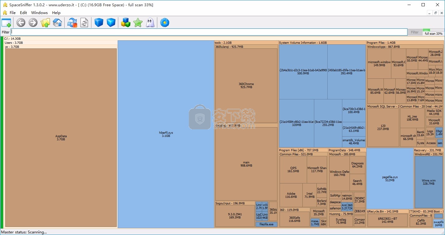This screenshot has width=445, height=235.
Task: Open a new view window
Action: (x=6, y=22)
